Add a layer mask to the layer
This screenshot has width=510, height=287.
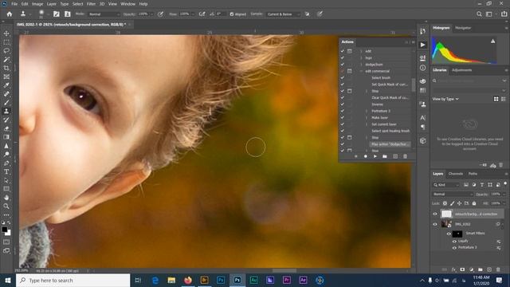462,269
